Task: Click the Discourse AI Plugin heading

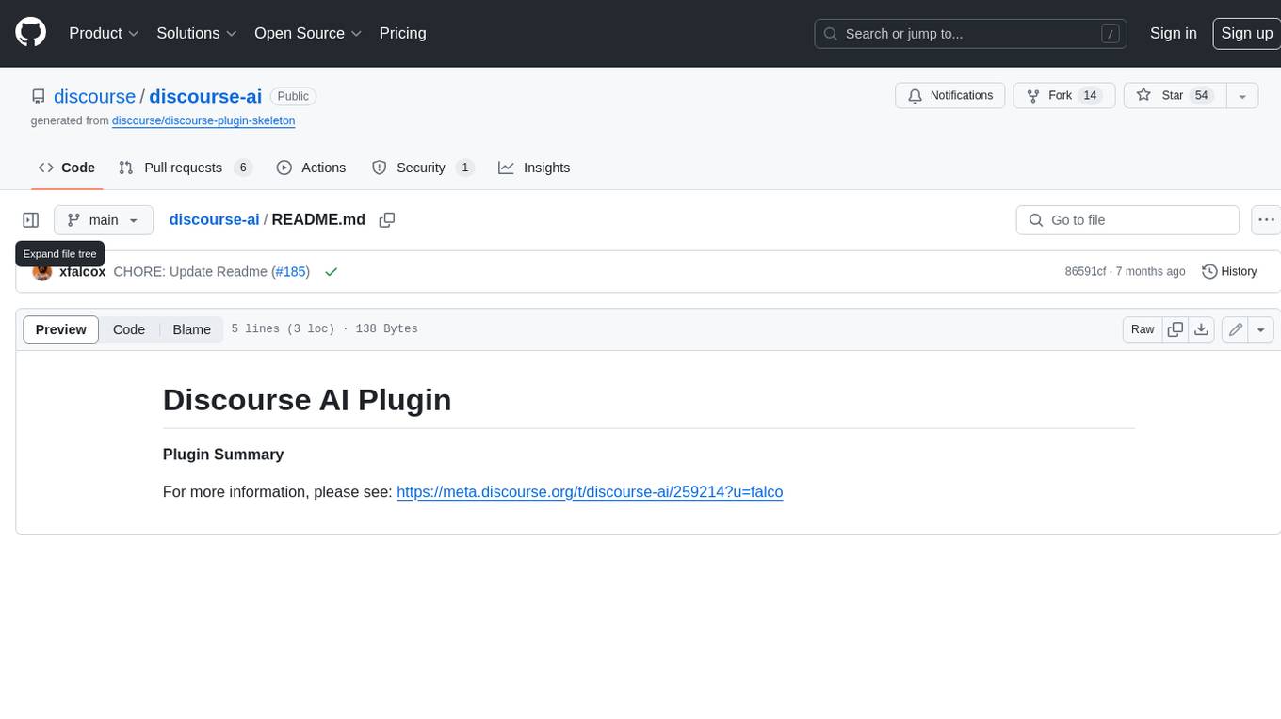Action: click(307, 399)
